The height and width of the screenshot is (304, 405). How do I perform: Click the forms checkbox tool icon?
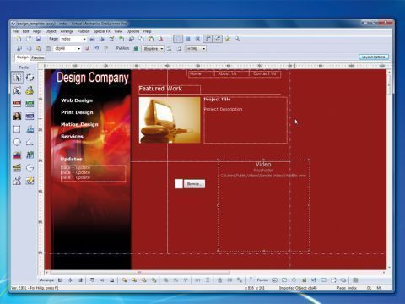[284, 280]
